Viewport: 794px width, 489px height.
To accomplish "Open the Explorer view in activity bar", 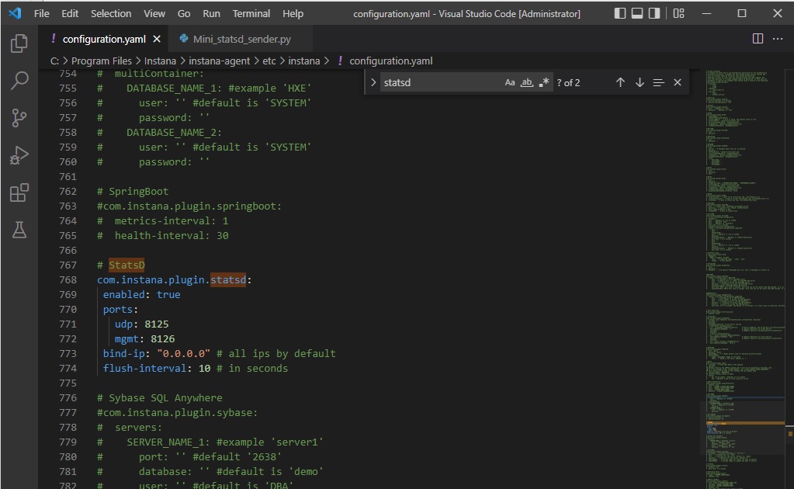I will 19,43.
